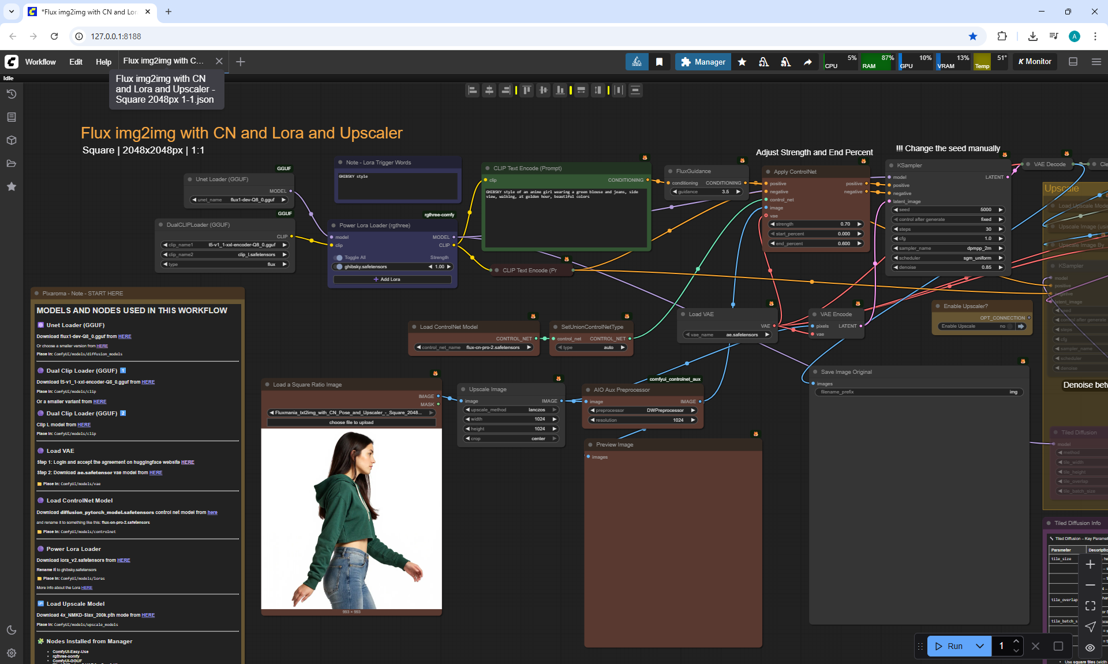The width and height of the screenshot is (1108, 664).
Task: Click the share arrow icon near Manager
Action: point(808,62)
